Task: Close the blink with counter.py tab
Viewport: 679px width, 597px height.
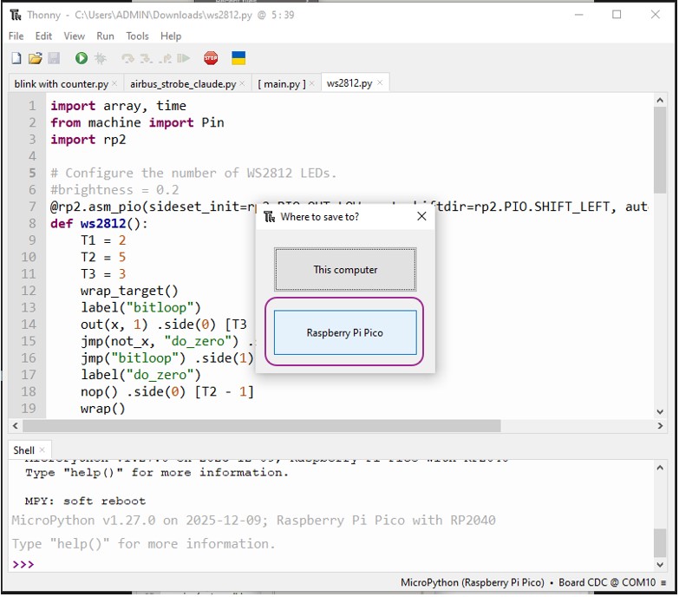Action: coord(114,83)
